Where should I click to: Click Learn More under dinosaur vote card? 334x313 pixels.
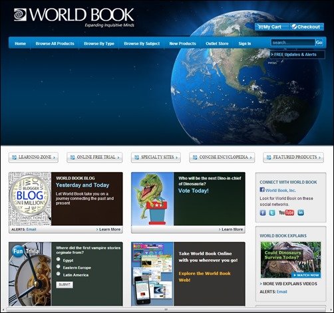coord(231,229)
